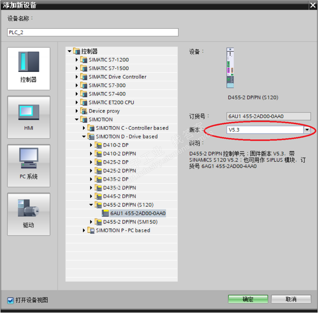Image resolution: width=319 pixels, height=313 pixels.
Task: Collapse the D455-2 DP/PN (S120) node
Action: (x=91, y=205)
